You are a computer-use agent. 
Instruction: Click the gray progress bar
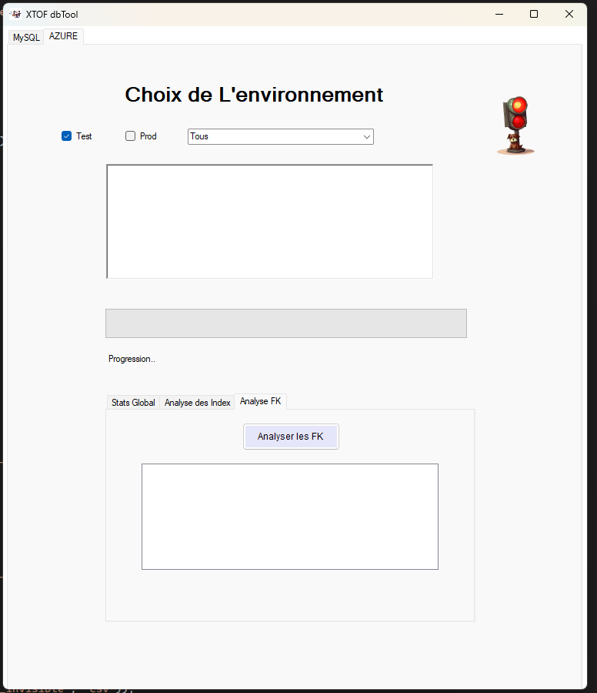(x=286, y=323)
